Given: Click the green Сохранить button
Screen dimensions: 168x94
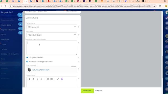Looking at the screenshot, I should point(87,91).
